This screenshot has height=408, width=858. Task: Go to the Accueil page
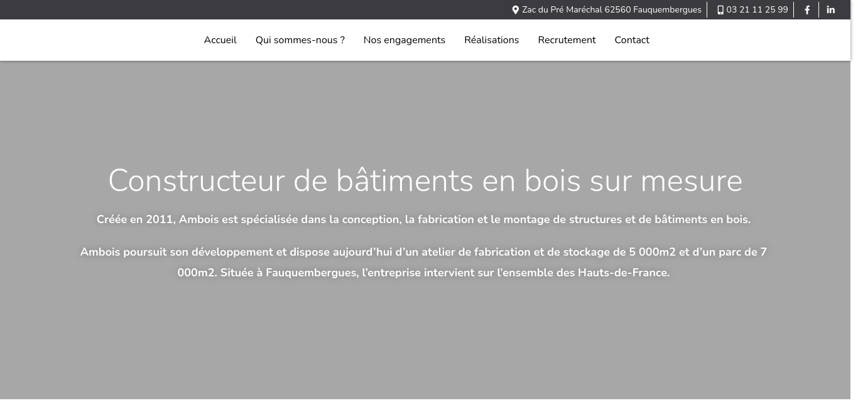pyautogui.click(x=220, y=40)
